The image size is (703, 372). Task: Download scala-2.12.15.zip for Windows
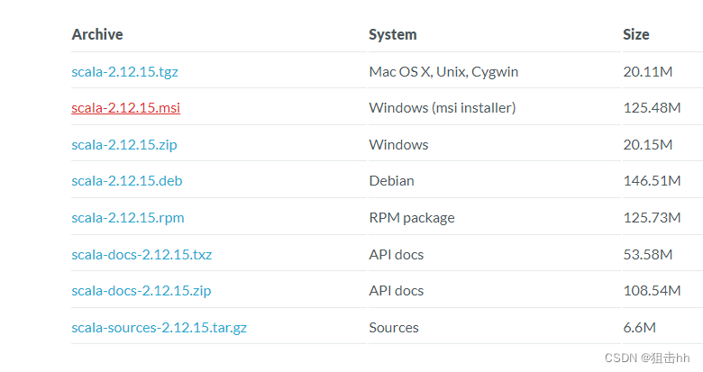[x=124, y=145]
